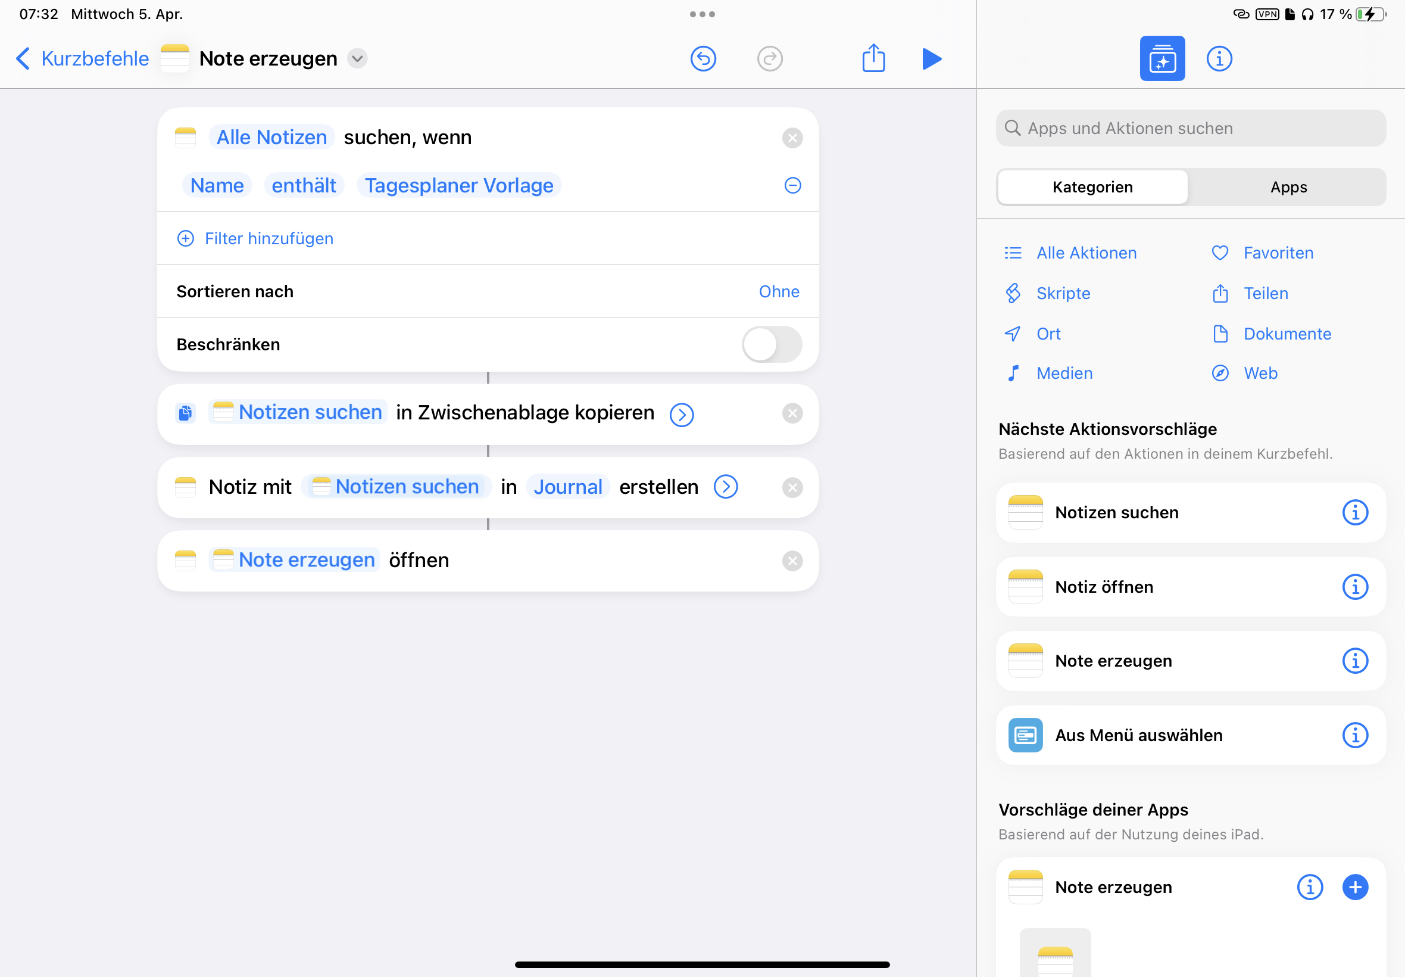
Task: Add Note erzeugen suggestion with the plus icon
Action: click(1355, 887)
